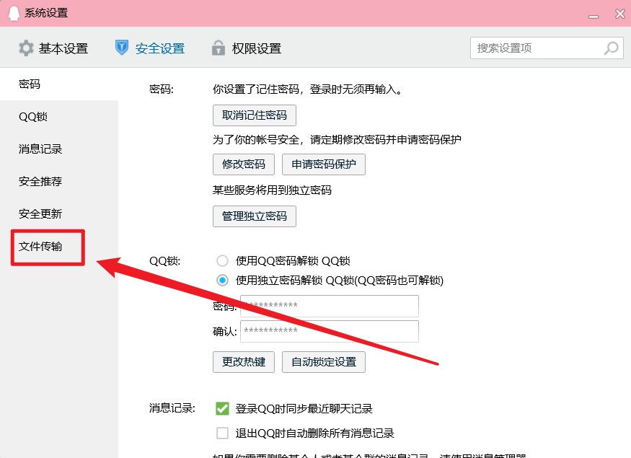Uncheck 登录QQ时同步最近聊天记录
Screen dimensions: 631x458
tap(222, 408)
